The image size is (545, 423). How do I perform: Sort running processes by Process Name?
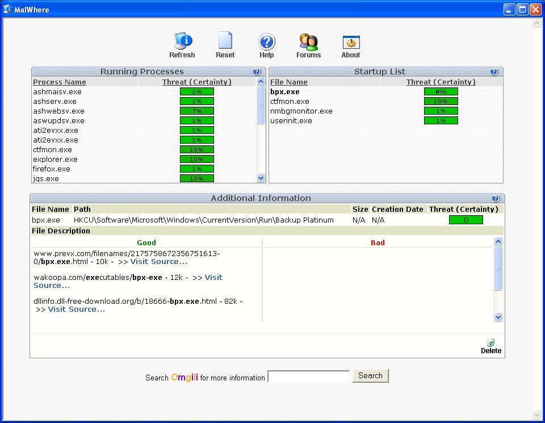point(60,82)
